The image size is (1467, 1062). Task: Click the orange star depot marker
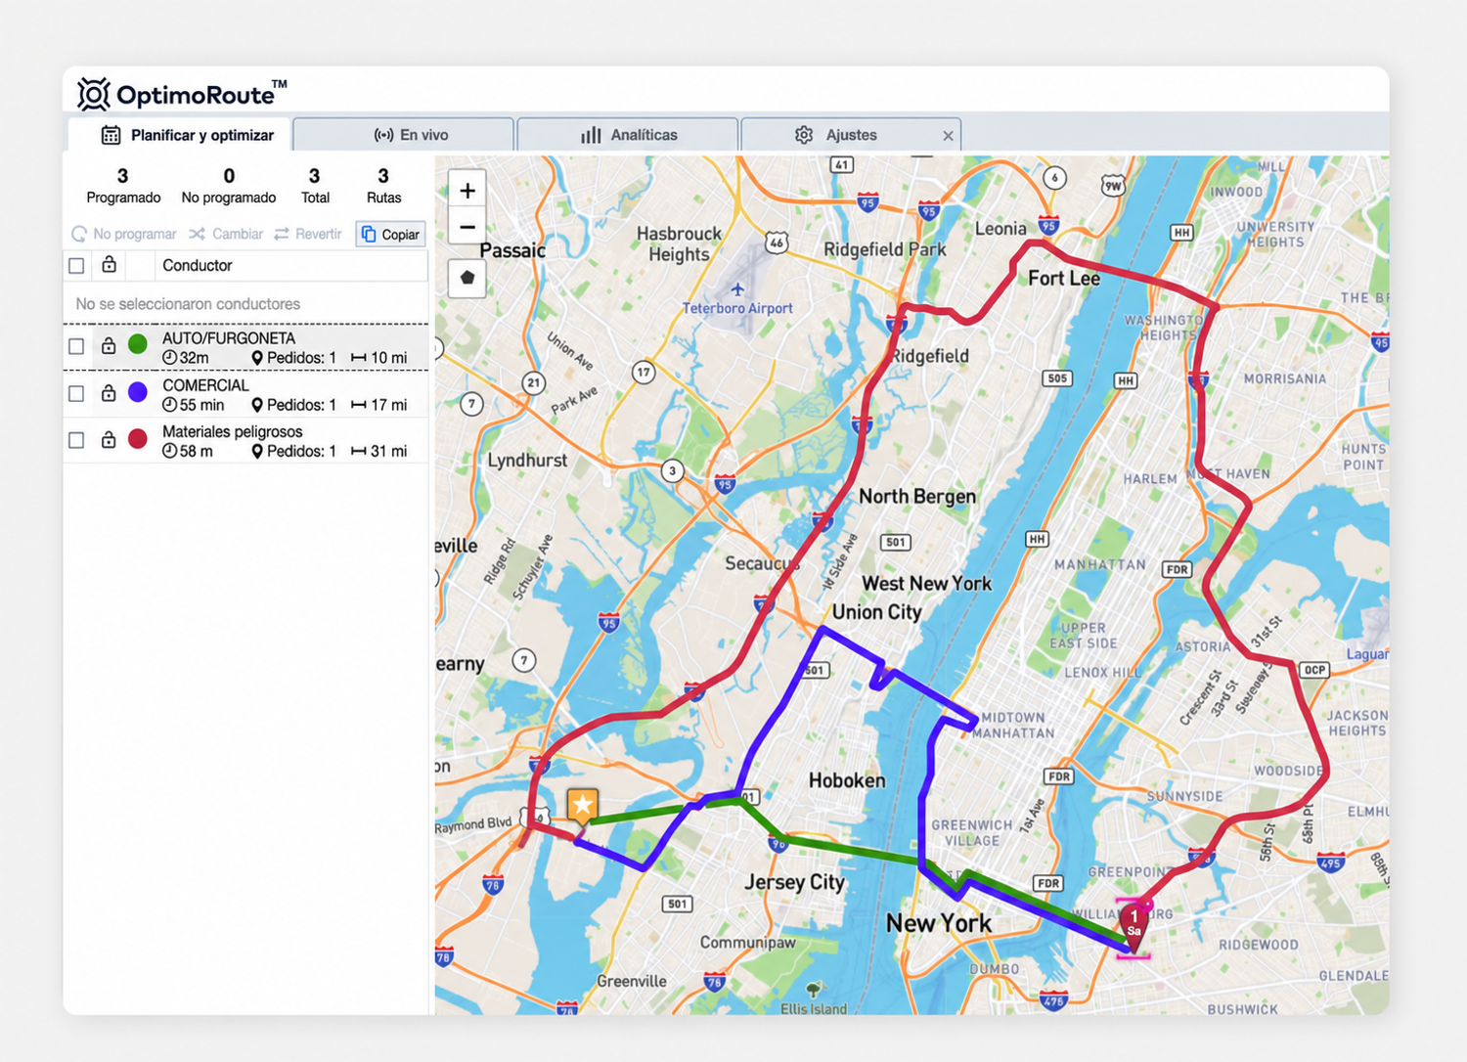pyautogui.click(x=583, y=807)
